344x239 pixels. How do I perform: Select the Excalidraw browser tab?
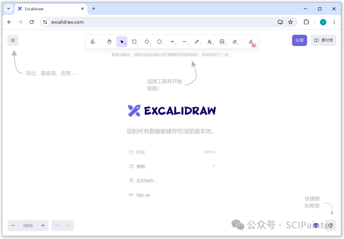coord(51,9)
